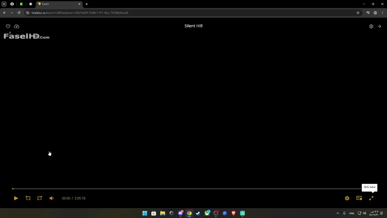
Task: Click the microphone tray icon
Action: click(x=344, y=213)
